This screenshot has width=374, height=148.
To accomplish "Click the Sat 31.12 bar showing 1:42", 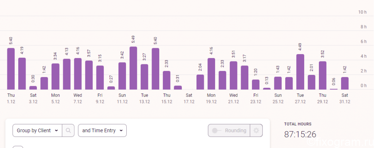I will point(345,83).
